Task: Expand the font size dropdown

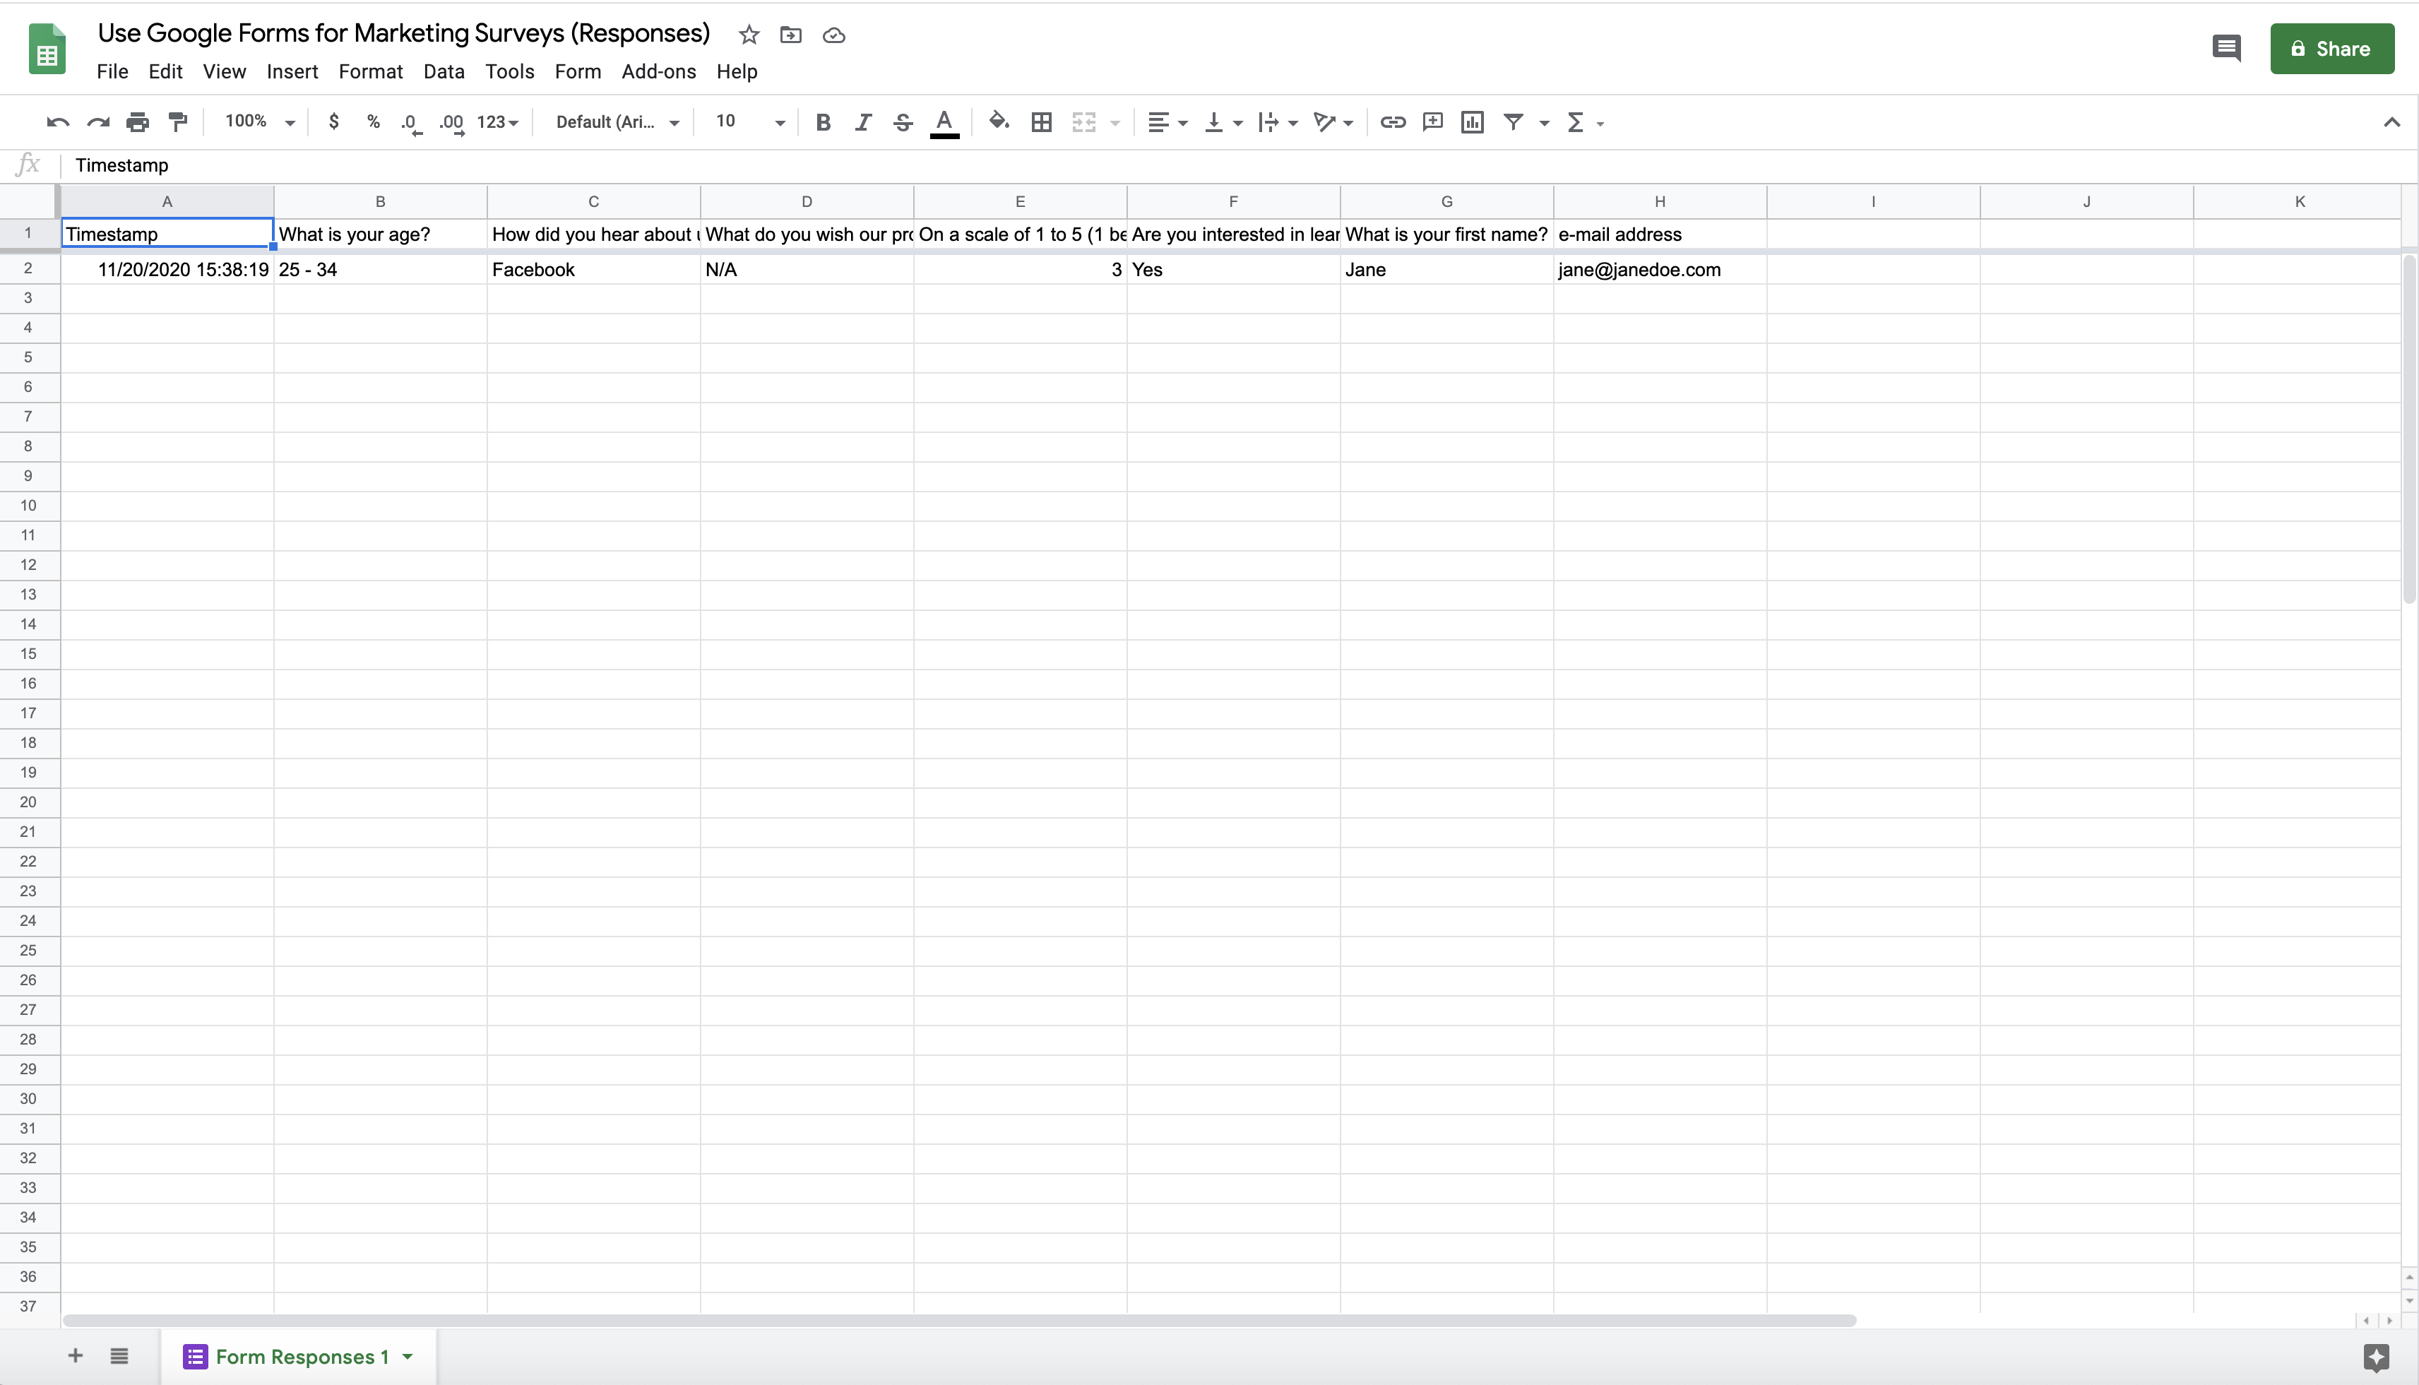Action: (x=751, y=121)
